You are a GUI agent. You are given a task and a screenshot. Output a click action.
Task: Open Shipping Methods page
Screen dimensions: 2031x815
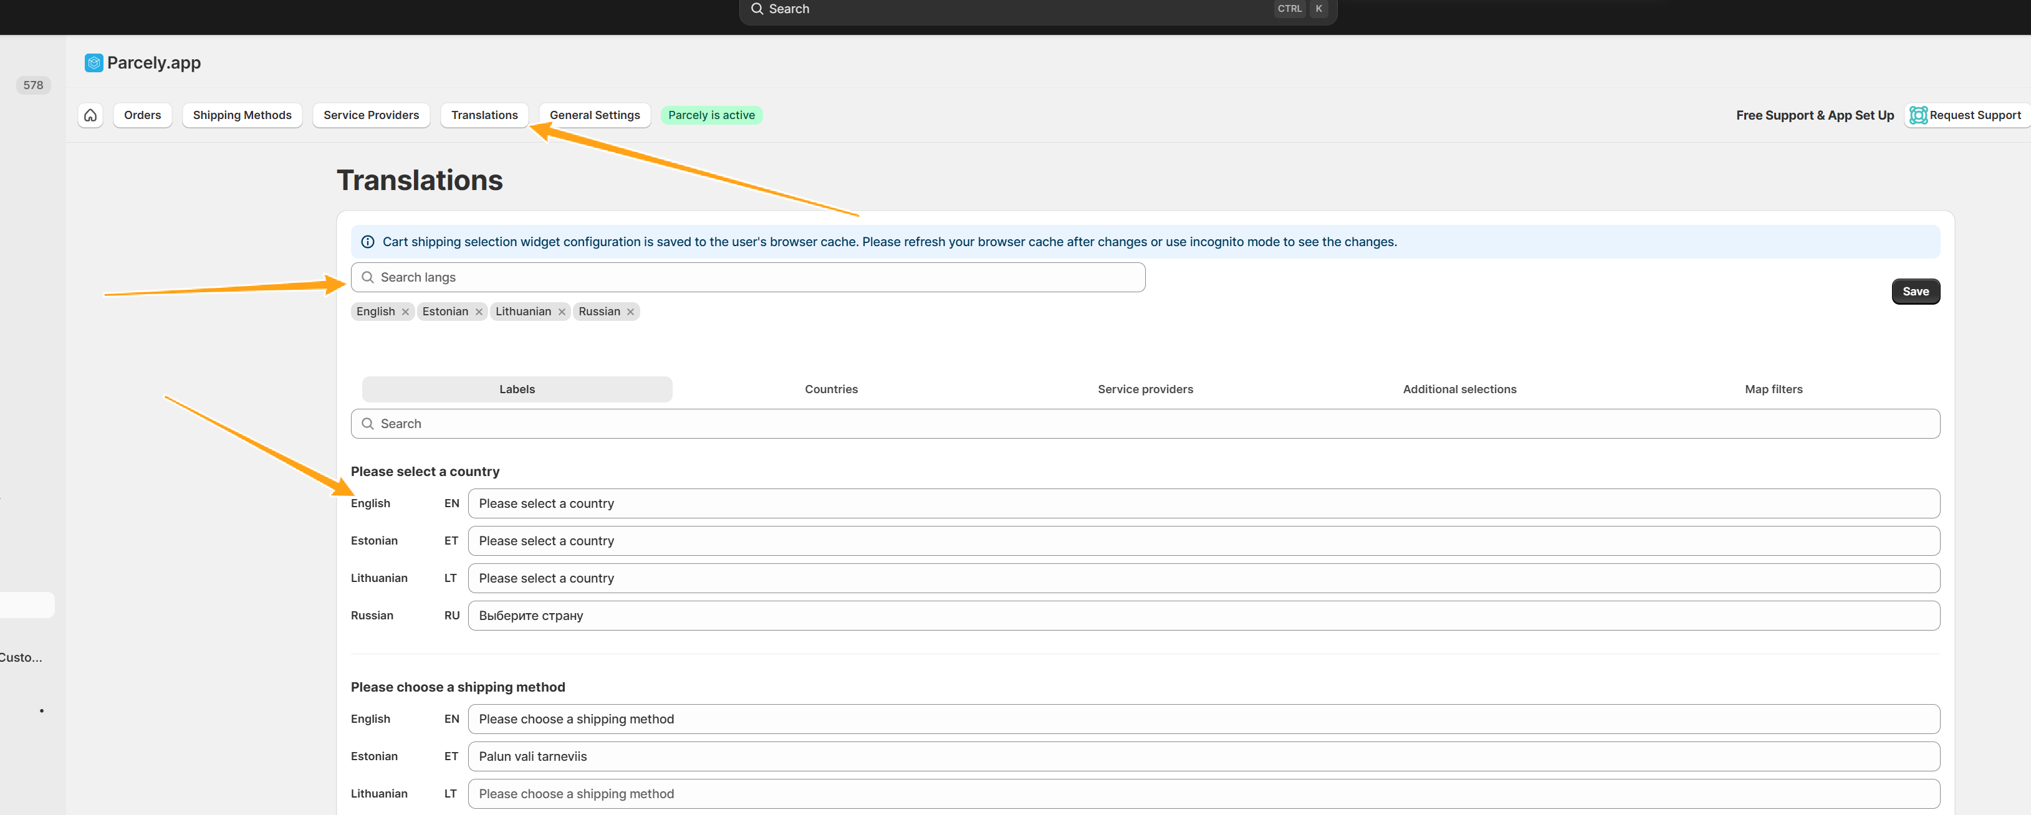pos(242,115)
